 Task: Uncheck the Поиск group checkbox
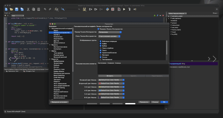(x=101, y=50)
